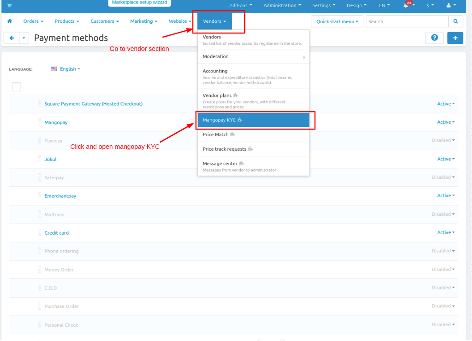The height and width of the screenshot is (341, 472).
Task: Grab the drag handle beside Square Payment Gateway
Action: click(x=39, y=104)
